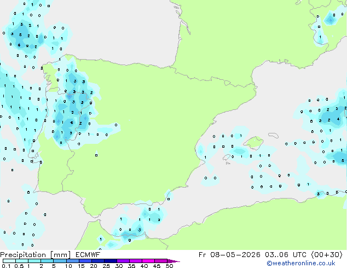Image resolution: width=347 pixels, height=268 pixels.
Task: Click the '35' legend scale value
Action: click(131, 266)
